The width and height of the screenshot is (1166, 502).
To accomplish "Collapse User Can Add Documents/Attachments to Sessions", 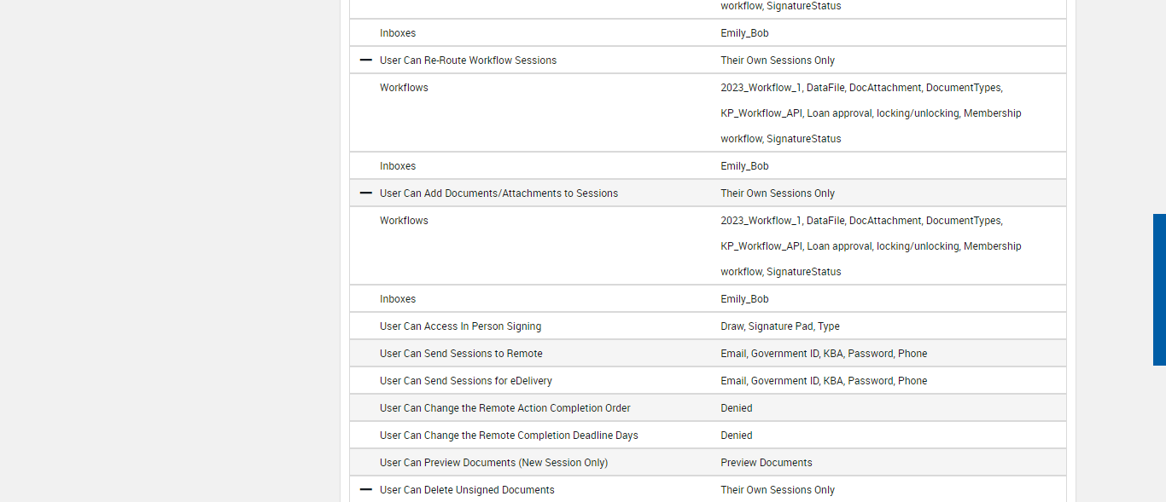I will pyautogui.click(x=366, y=193).
